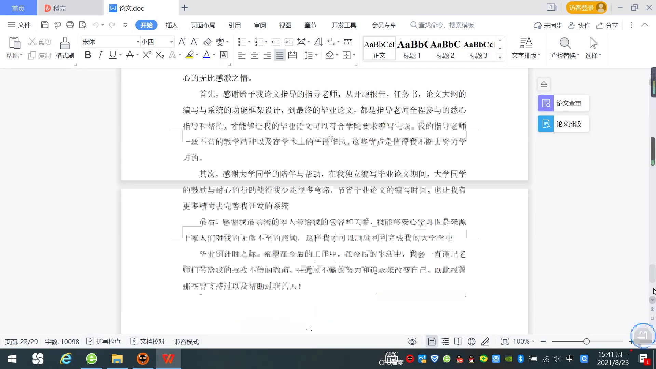Open the font name dropdown 宋体
The image size is (656, 369).
(138, 42)
